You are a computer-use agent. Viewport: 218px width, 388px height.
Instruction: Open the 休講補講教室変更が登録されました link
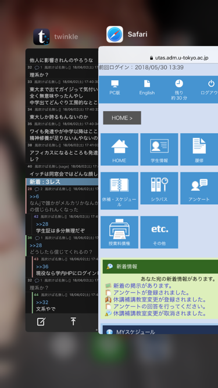click(160, 300)
